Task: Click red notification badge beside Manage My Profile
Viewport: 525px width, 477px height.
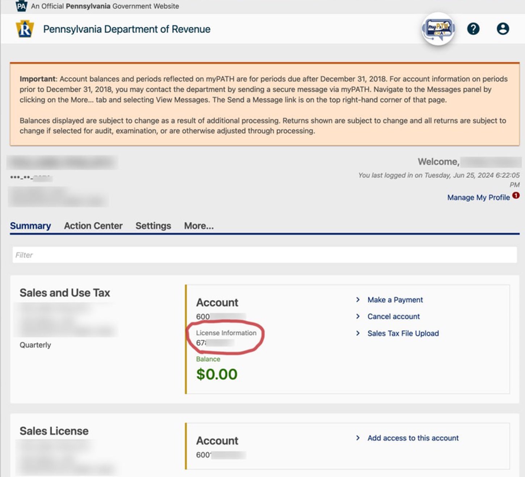Action: (x=516, y=195)
